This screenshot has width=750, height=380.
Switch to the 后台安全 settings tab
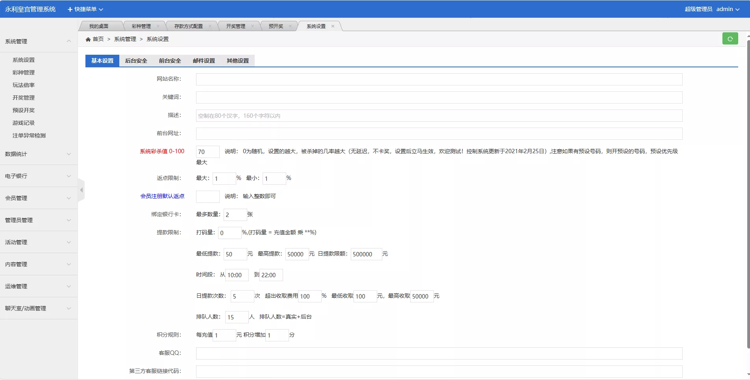pyautogui.click(x=136, y=61)
